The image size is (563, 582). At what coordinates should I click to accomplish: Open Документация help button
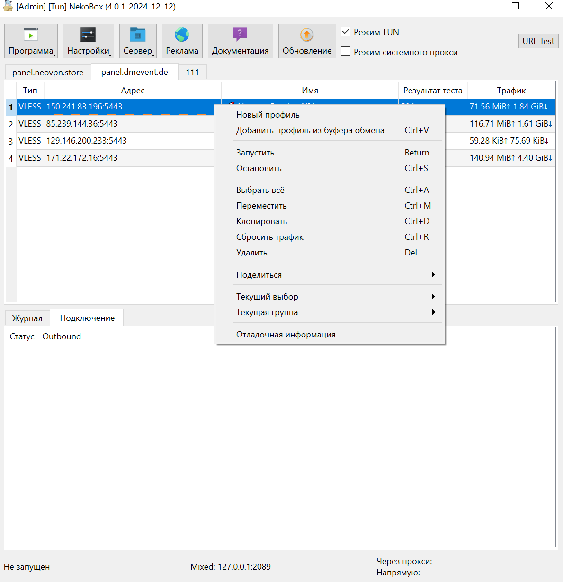point(241,41)
